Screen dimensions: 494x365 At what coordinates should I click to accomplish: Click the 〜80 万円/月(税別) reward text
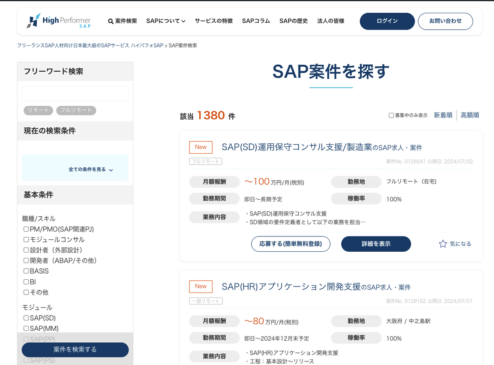271,321
